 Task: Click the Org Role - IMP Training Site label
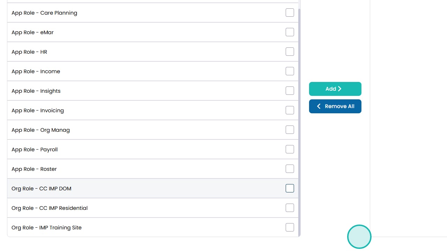tap(46, 228)
